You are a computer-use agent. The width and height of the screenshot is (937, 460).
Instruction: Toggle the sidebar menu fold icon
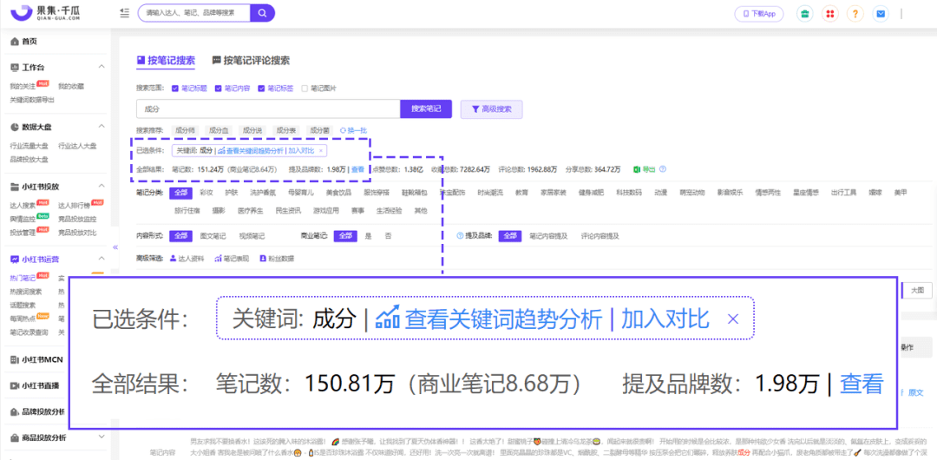124,13
